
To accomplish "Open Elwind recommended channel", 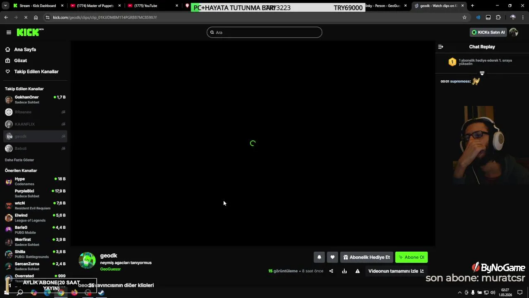I will click(35, 218).
